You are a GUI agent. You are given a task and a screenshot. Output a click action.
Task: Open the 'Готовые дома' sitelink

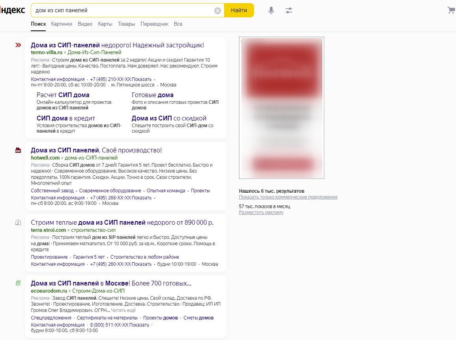(x=152, y=95)
